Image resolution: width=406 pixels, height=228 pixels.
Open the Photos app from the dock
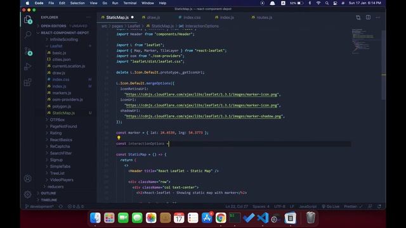(151, 218)
